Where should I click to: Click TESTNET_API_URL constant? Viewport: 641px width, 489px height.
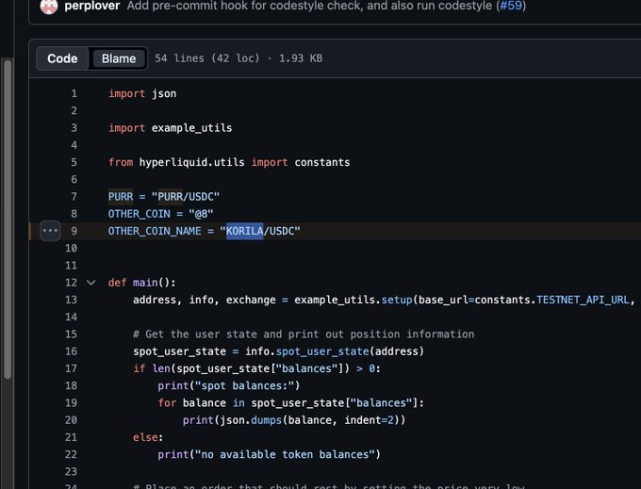583,300
